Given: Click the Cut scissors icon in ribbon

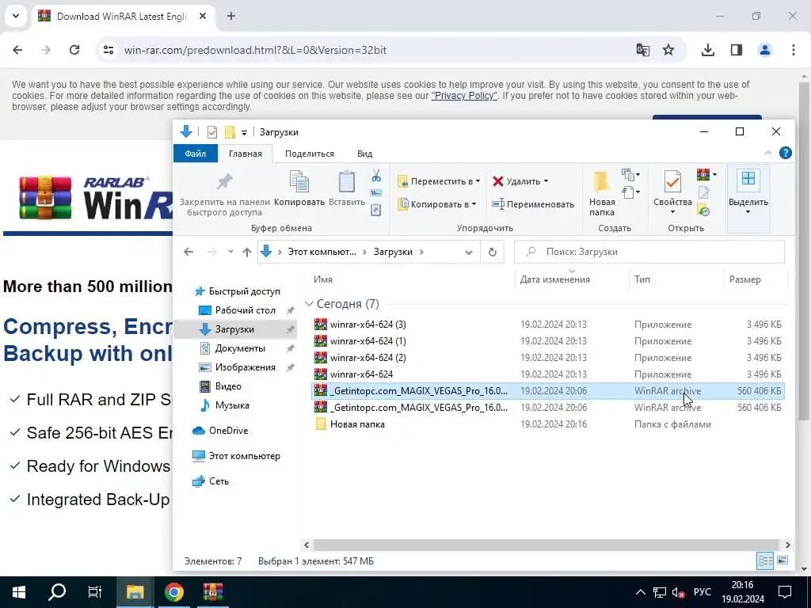Looking at the screenshot, I should pyautogui.click(x=376, y=176).
